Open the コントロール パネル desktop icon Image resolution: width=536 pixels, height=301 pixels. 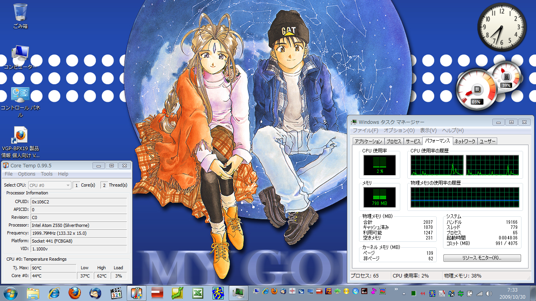point(20,95)
